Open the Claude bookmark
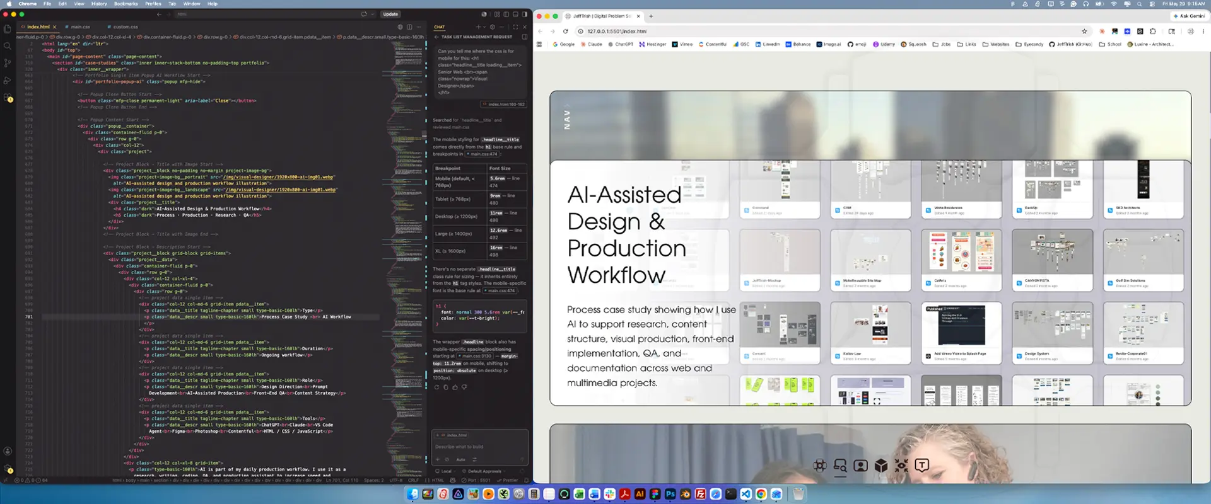This screenshot has height=504, width=1211. (x=591, y=44)
